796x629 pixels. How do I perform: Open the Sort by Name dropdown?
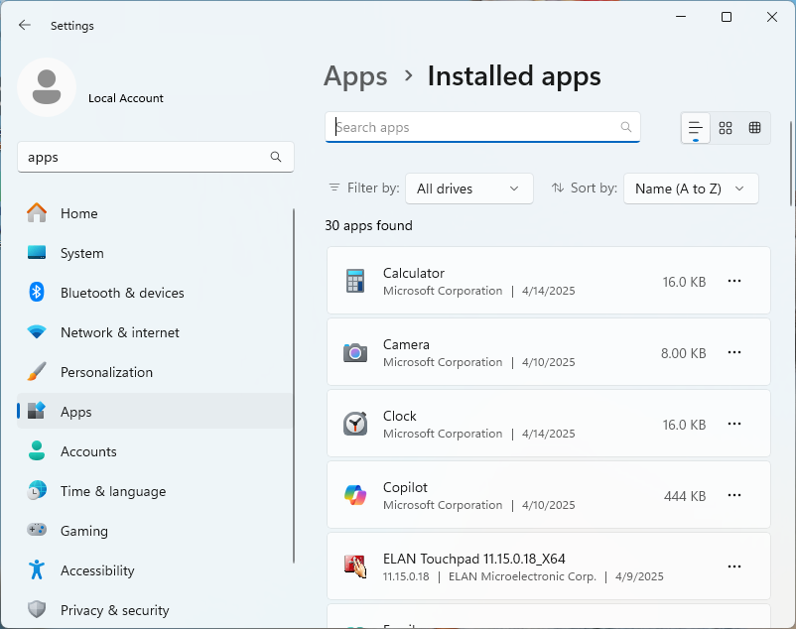click(x=690, y=189)
